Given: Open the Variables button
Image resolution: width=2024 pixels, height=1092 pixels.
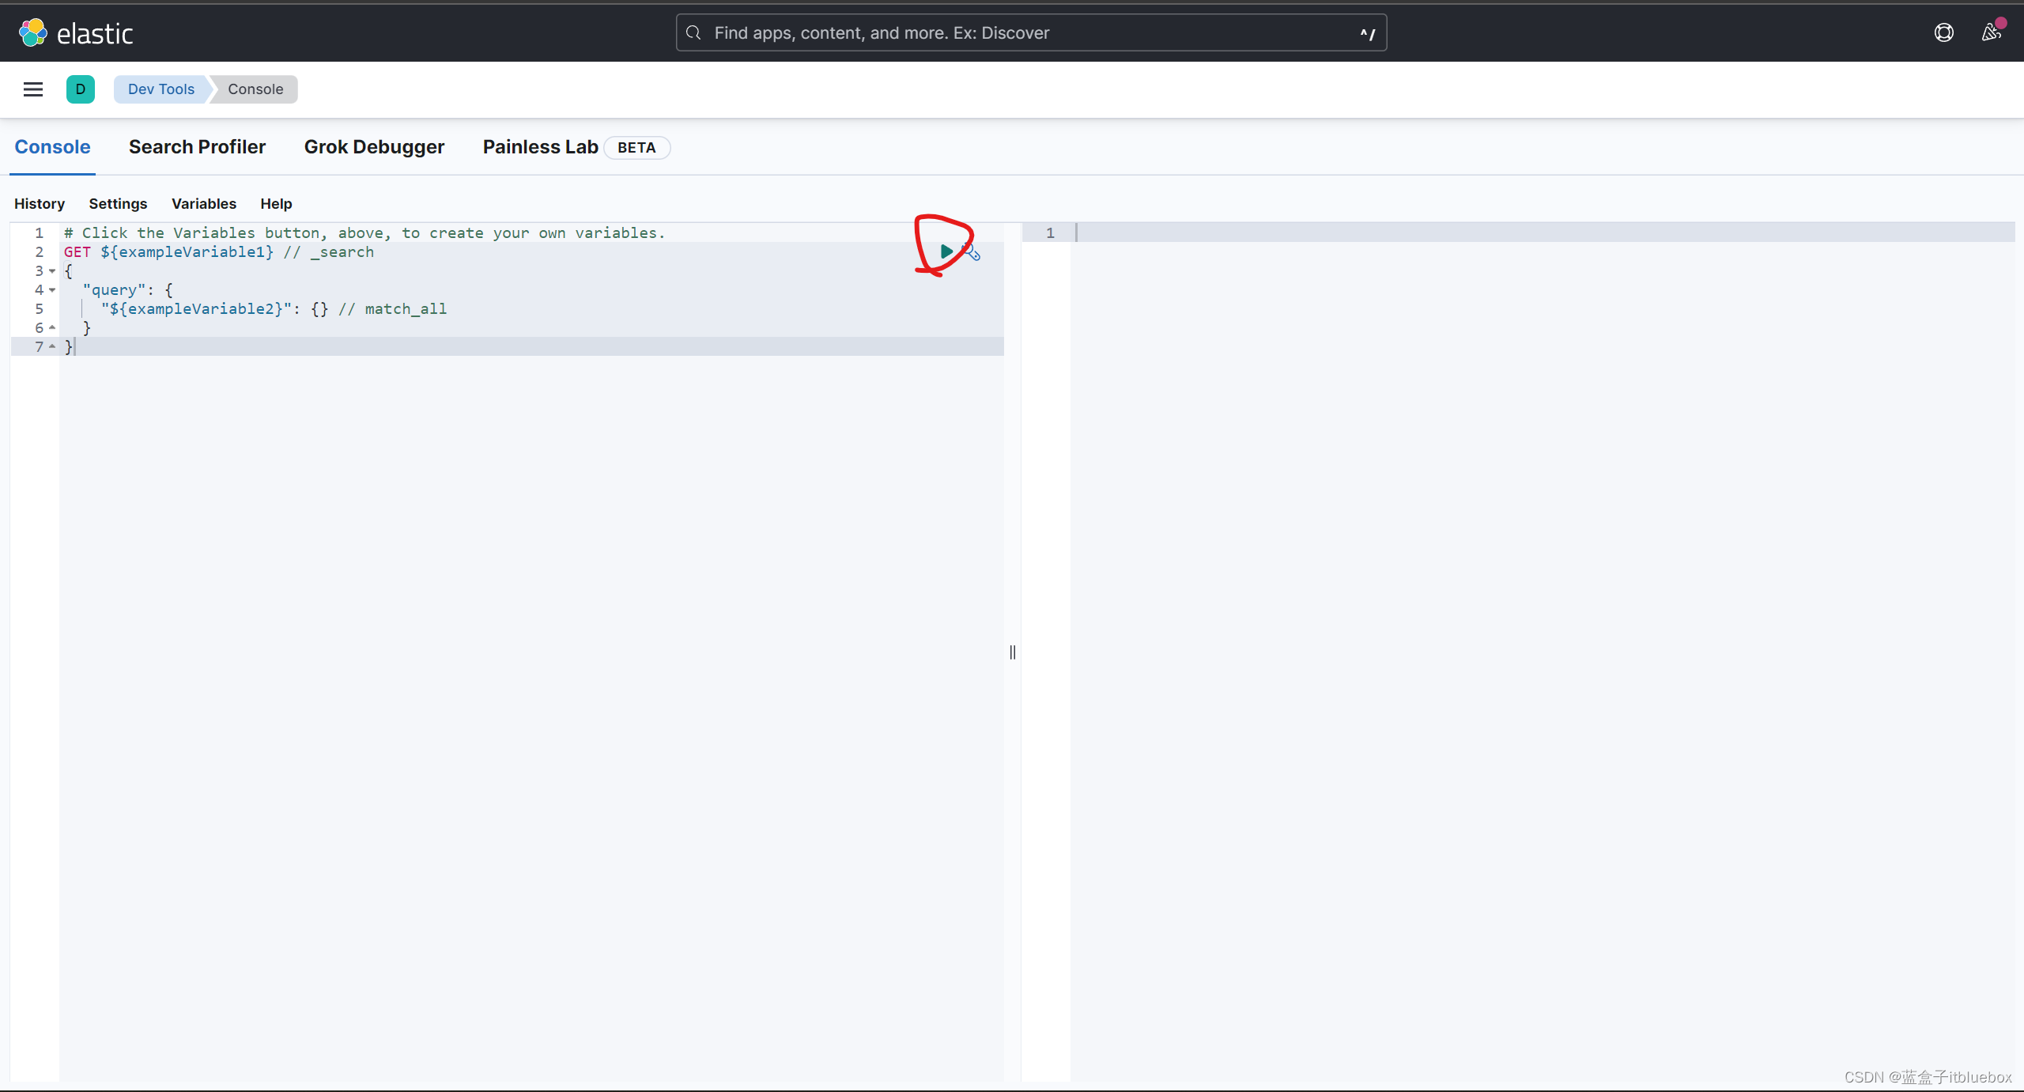Looking at the screenshot, I should pyautogui.click(x=203, y=204).
